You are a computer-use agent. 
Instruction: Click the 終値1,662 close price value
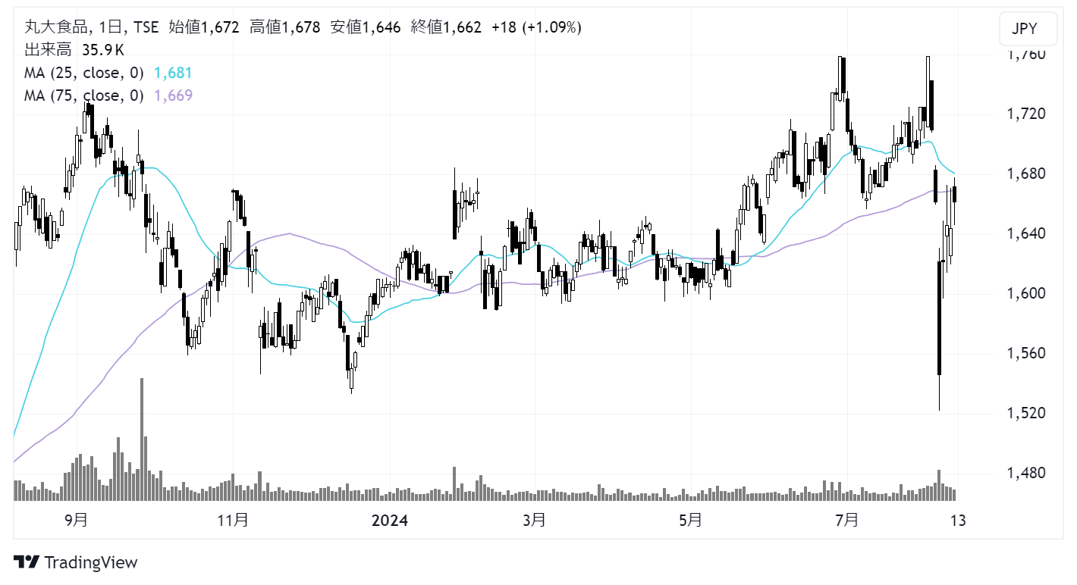446,27
